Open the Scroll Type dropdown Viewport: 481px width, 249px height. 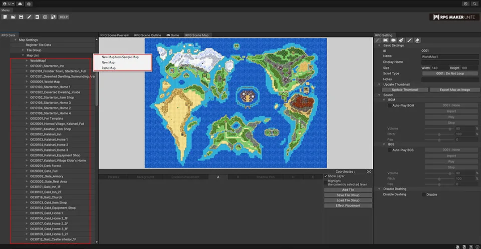coord(449,73)
